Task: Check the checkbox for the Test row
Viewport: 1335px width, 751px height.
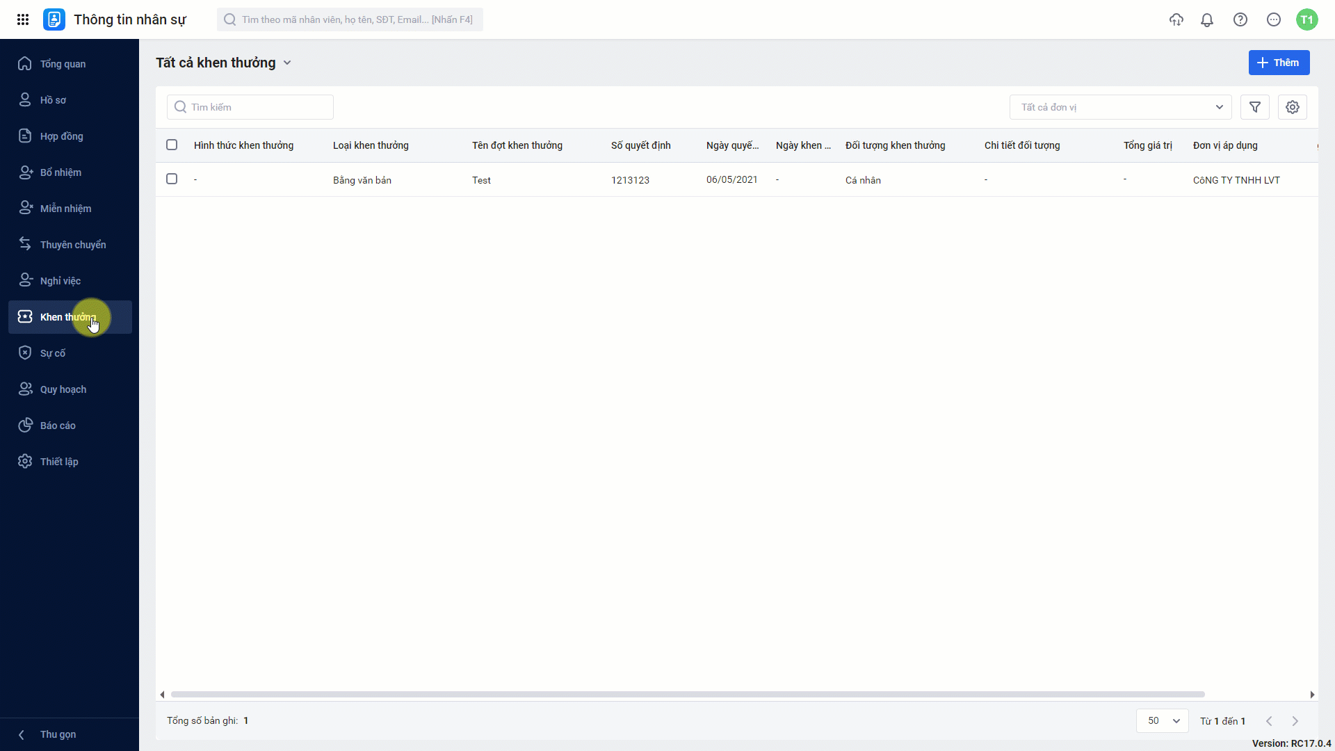Action: 172,179
